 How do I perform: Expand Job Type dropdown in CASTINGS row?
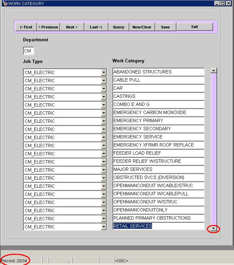point(104,97)
